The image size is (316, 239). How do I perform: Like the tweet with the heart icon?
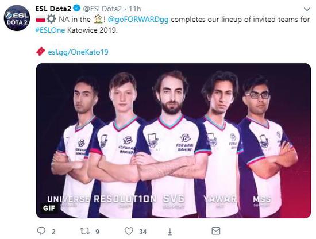(x=129, y=231)
